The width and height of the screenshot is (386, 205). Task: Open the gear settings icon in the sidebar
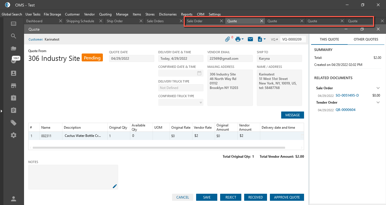pyautogui.click(x=14, y=135)
